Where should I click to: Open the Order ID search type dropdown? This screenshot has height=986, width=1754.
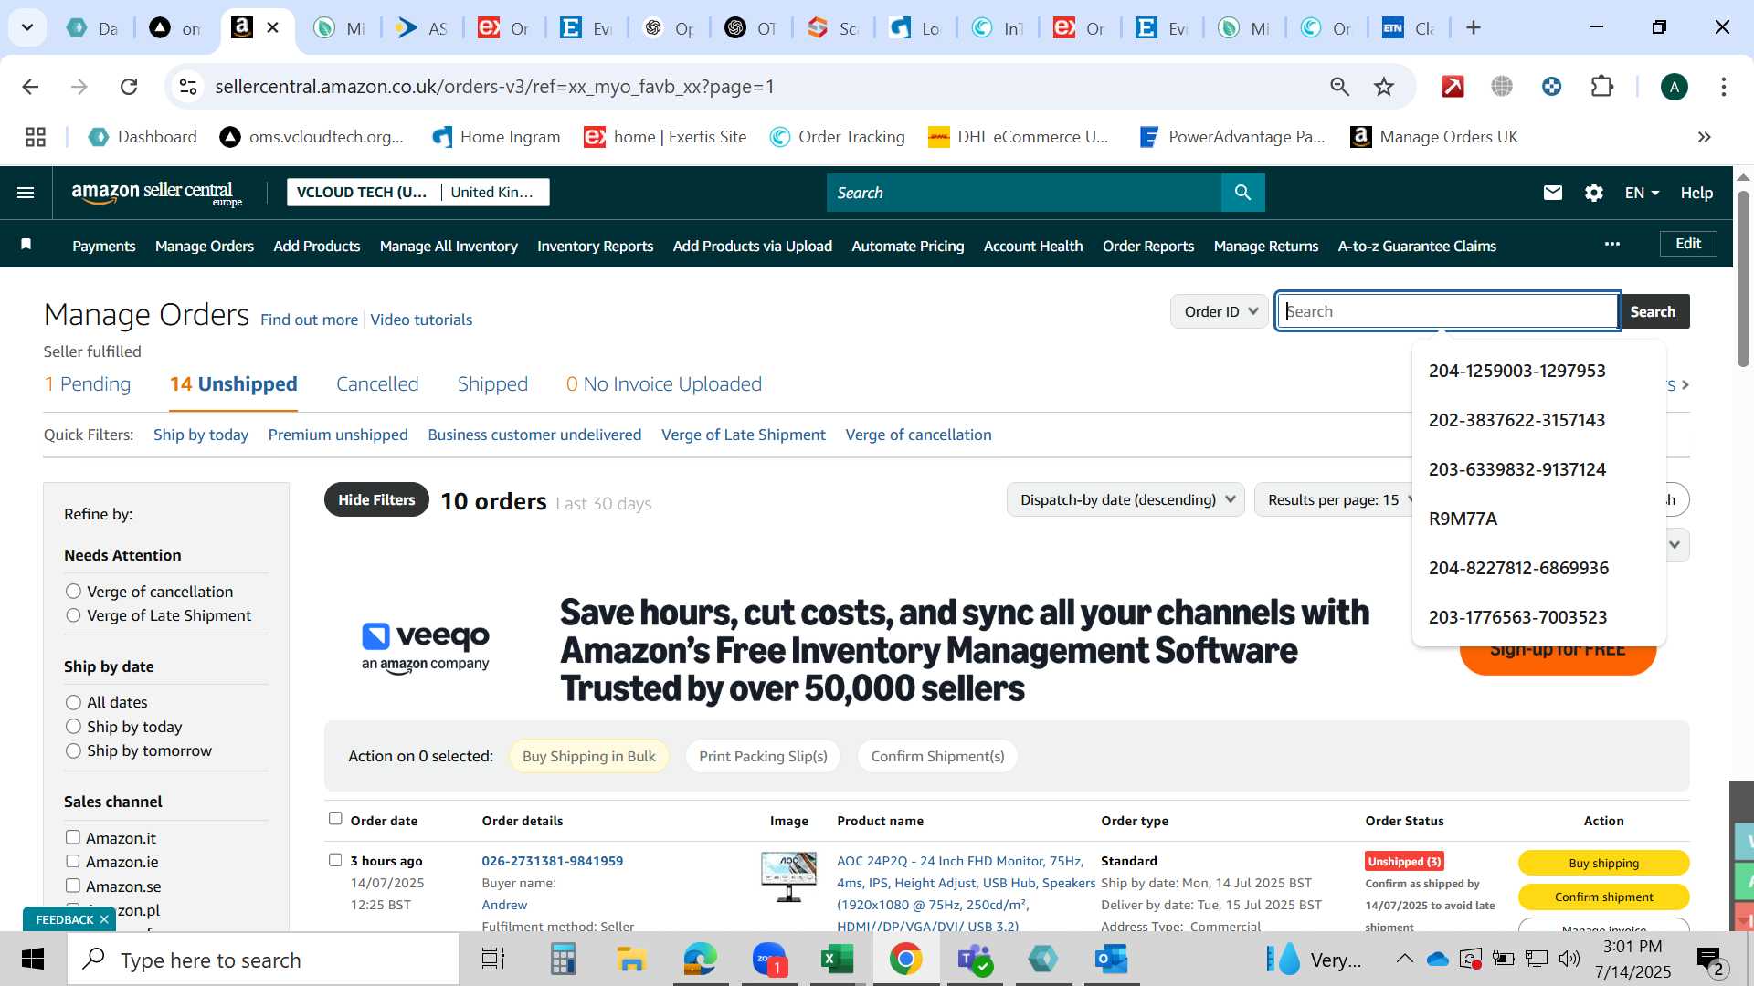pyautogui.click(x=1220, y=311)
